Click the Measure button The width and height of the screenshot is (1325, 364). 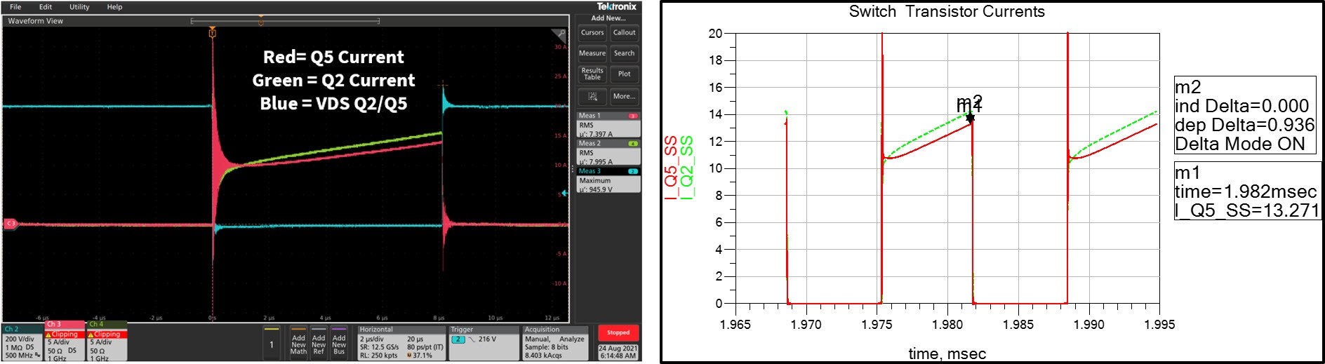click(x=592, y=53)
